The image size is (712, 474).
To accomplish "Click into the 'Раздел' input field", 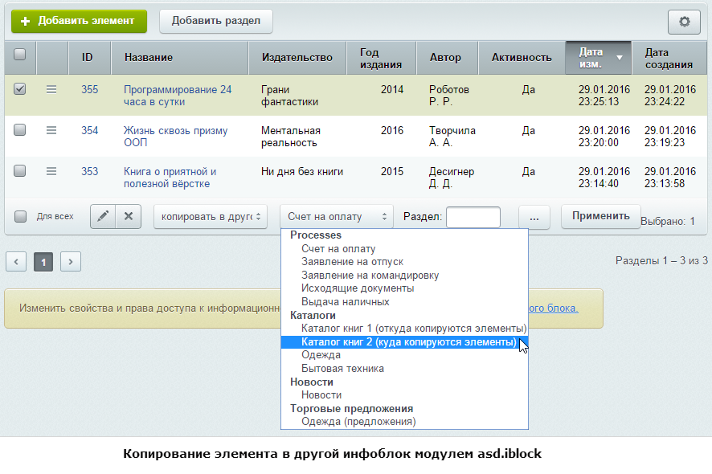I will click(x=473, y=217).
